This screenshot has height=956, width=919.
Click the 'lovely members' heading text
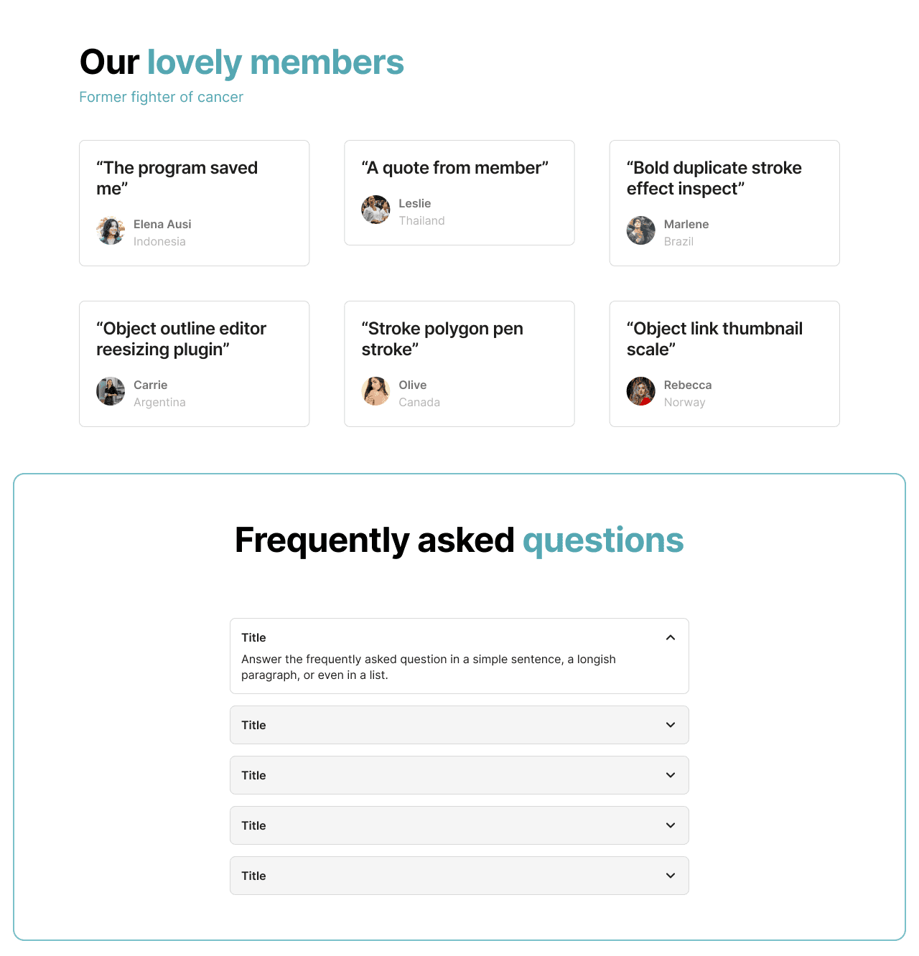[x=275, y=62]
